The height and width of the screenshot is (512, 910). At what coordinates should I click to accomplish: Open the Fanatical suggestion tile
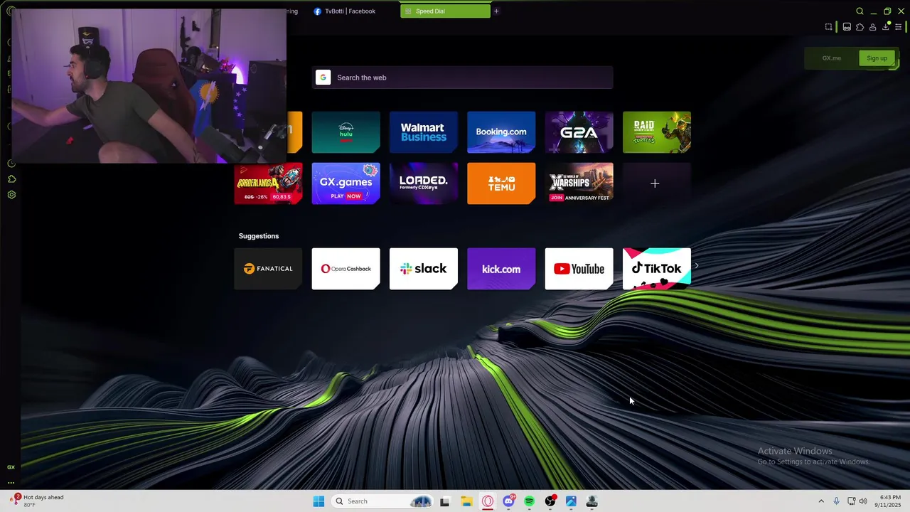268,269
